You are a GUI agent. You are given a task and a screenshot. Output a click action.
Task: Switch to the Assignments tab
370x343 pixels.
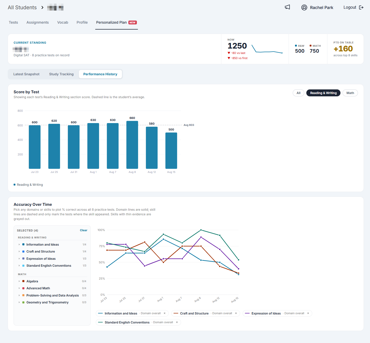tap(37, 22)
